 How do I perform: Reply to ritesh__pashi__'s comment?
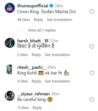coord(36,81)
